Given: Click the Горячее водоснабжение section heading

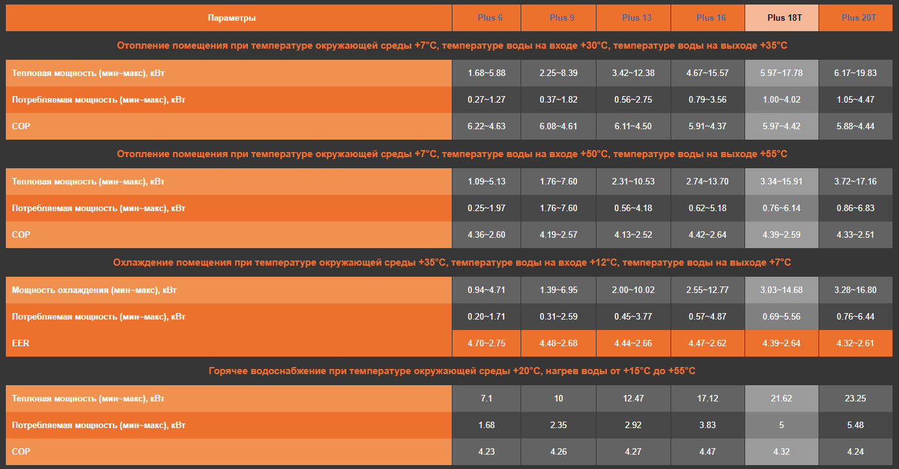Looking at the screenshot, I should 452,371.
